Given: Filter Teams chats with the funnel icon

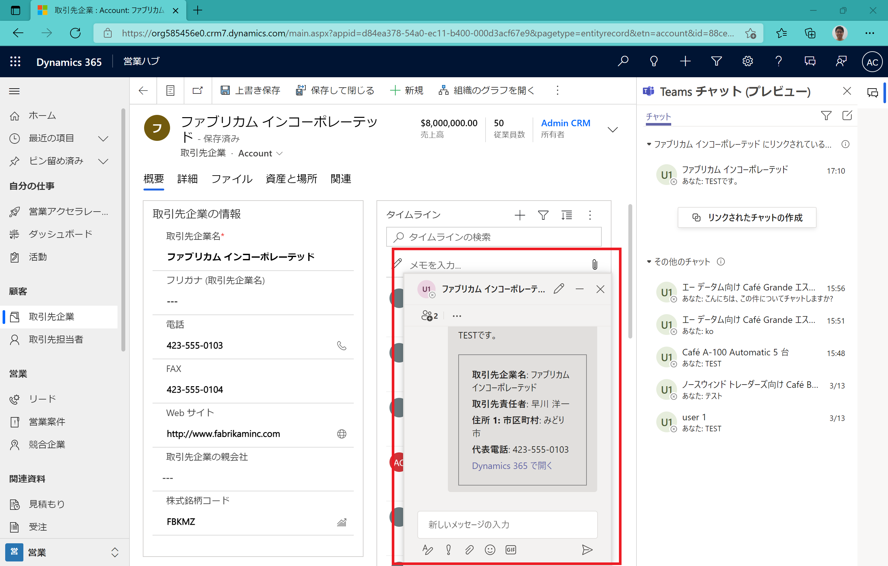Looking at the screenshot, I should click(x=826, y=116).
